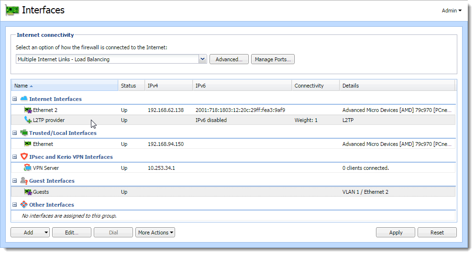The width and height of the screenshot is (475, 255).
Task: Click Apply to save interface changes
Action: (396, 233)
